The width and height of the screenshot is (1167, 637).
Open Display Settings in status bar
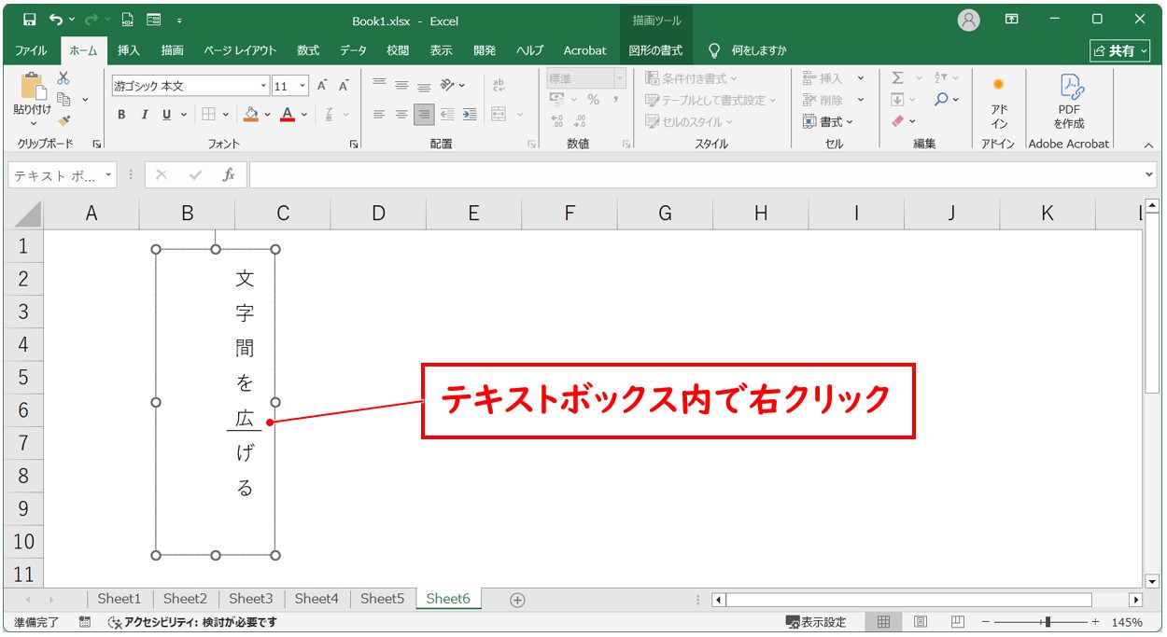tap(816, 622)
